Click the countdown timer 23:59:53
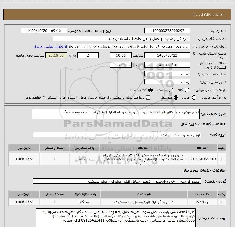 (56, 55)
